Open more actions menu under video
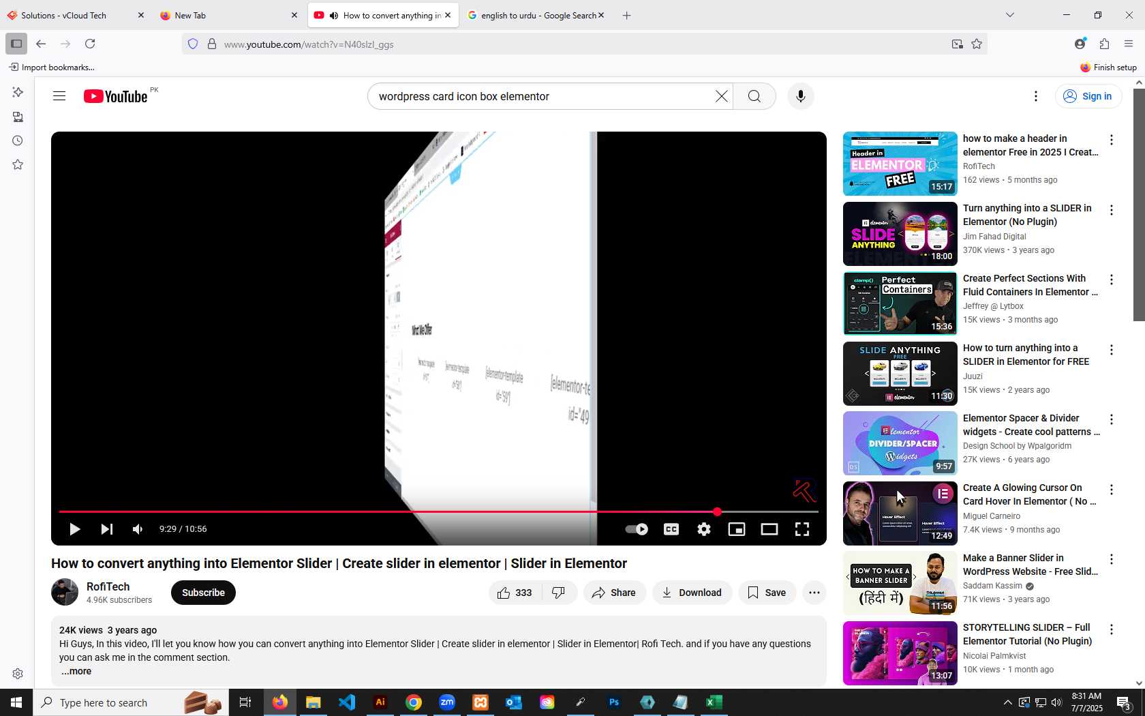 pos(814,593)
